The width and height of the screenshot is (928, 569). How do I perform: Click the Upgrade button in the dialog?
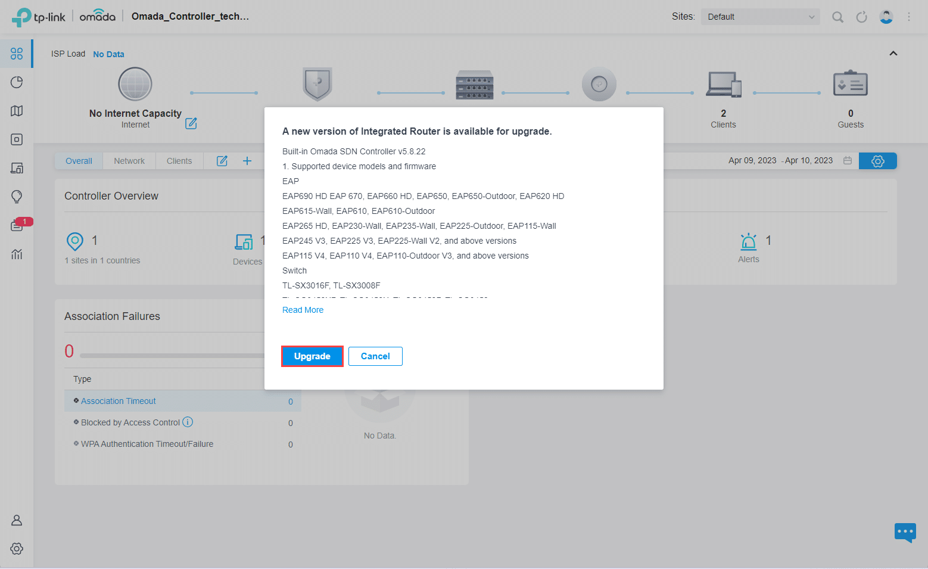pyautogui.click(x=312, y=356)
